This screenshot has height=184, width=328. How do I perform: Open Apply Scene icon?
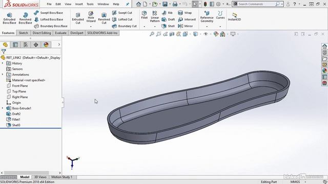(x=222, y=34)
